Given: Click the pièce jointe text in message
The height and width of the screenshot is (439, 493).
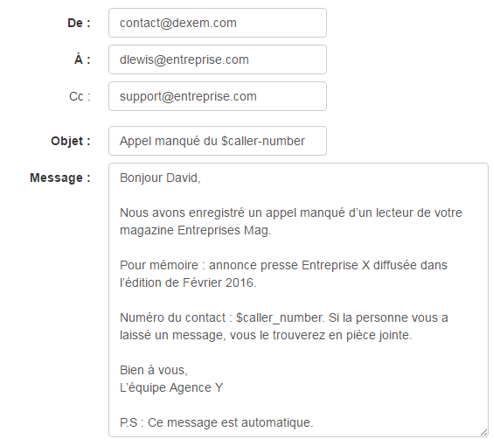Looking at the screenshot, I should click(x=378, y=336).
